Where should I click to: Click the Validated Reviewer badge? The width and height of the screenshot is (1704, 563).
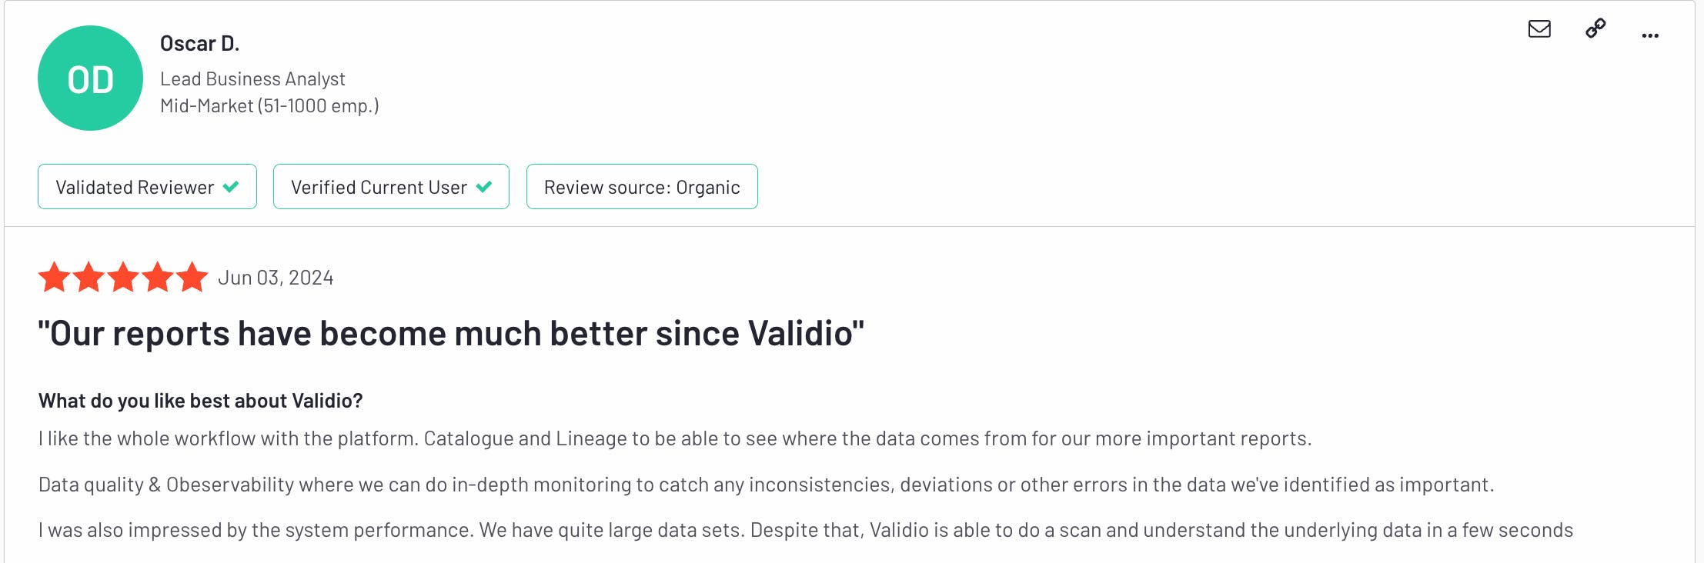click(147, 187)
